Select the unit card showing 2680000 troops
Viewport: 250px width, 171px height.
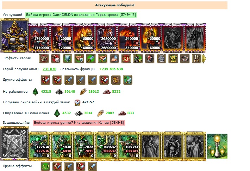click(106, 38)
